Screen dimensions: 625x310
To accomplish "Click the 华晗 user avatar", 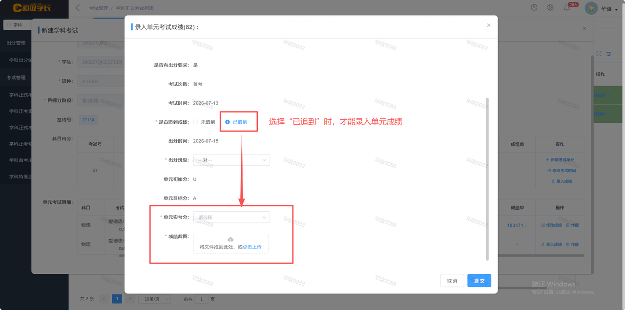I will click(591, 8).
